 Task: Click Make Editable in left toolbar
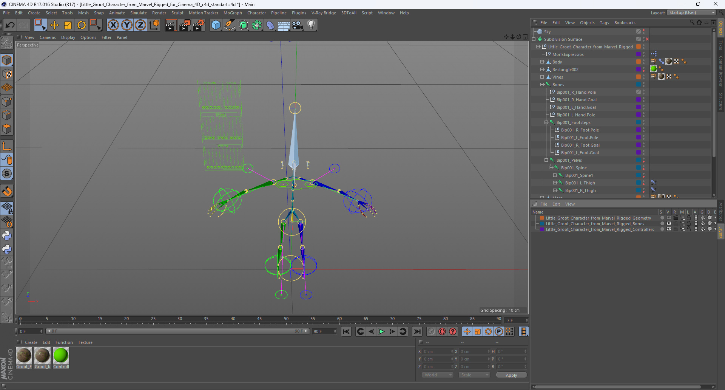point(7,43)
